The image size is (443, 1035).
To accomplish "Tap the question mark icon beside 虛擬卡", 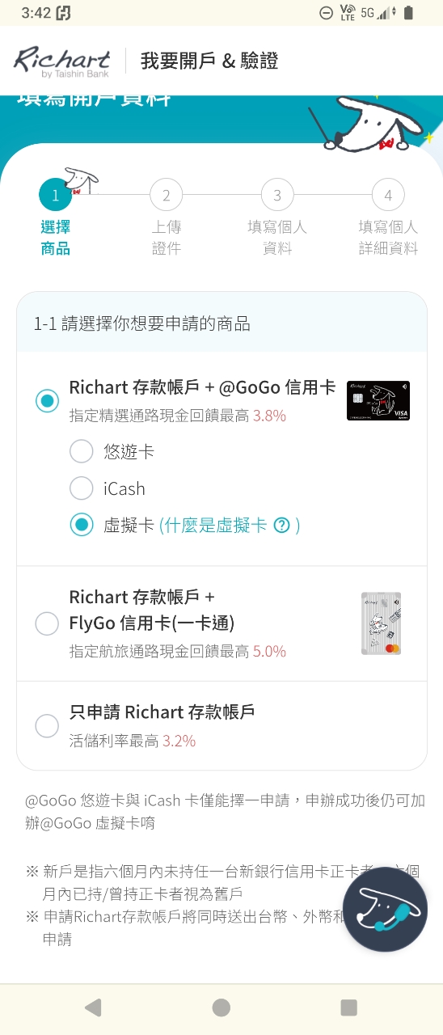I will click(281, 526).
